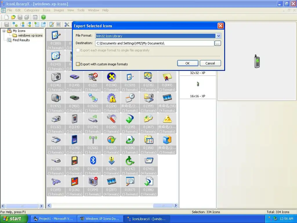Select the mouse icon 0 (150)

(56, 165)
